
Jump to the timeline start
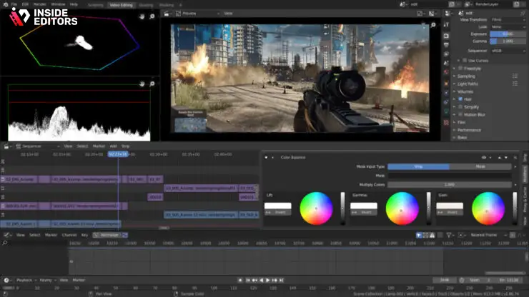248,280
